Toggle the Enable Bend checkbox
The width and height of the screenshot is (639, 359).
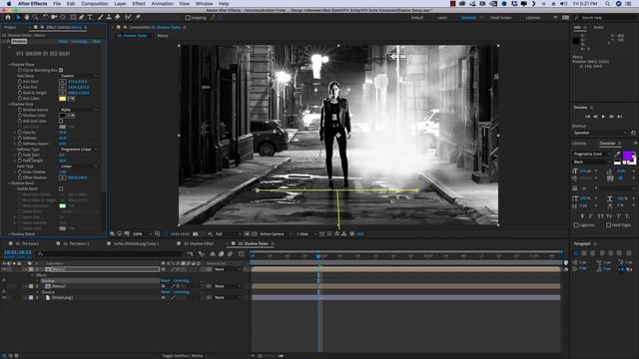tap(61, 188)
